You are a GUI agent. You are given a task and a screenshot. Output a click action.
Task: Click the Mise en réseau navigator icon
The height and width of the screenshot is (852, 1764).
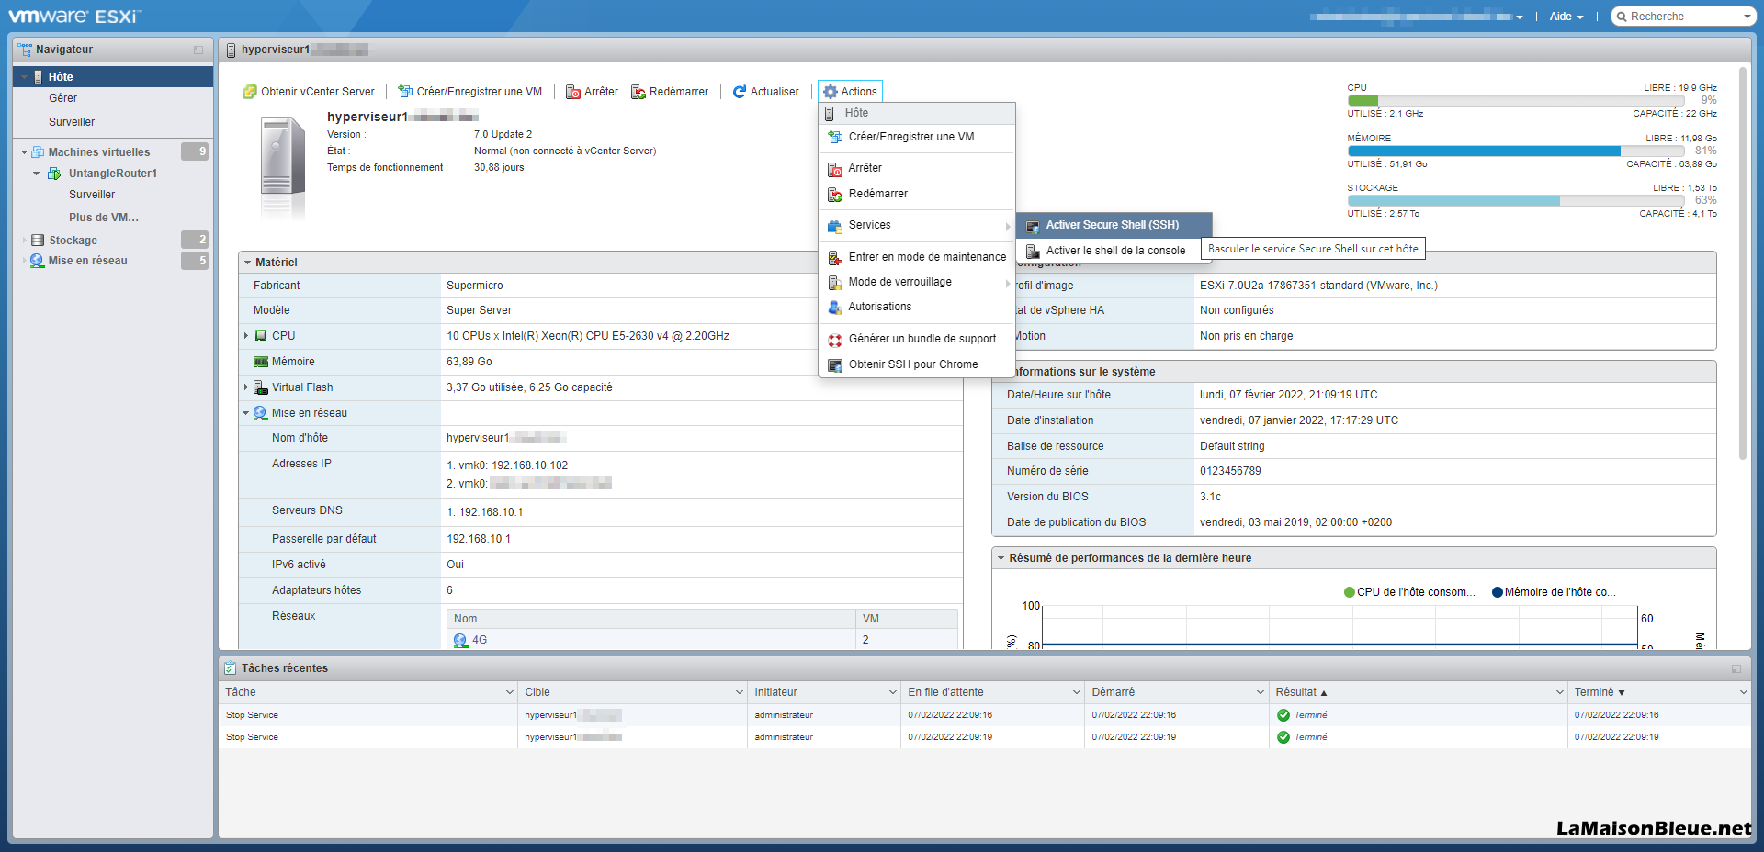(x=38, y=261)
